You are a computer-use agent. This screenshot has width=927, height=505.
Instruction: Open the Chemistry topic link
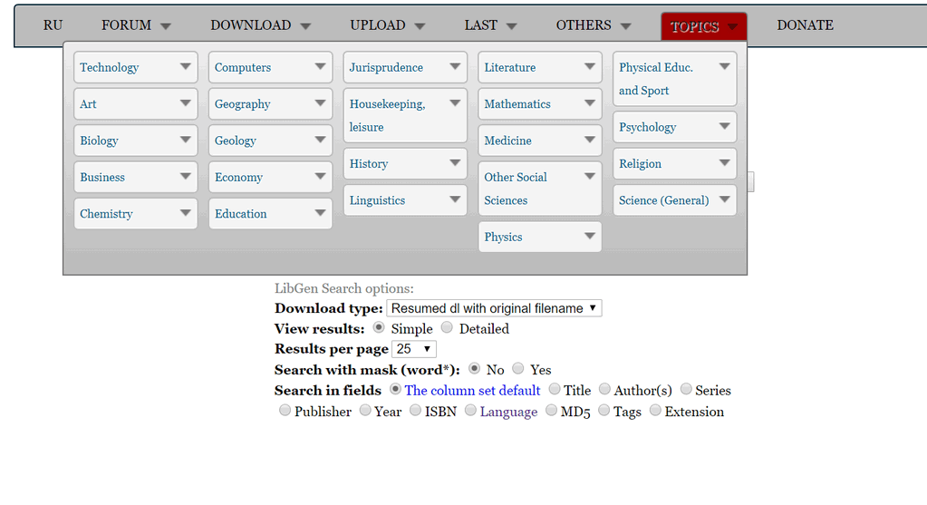point(106,214)
